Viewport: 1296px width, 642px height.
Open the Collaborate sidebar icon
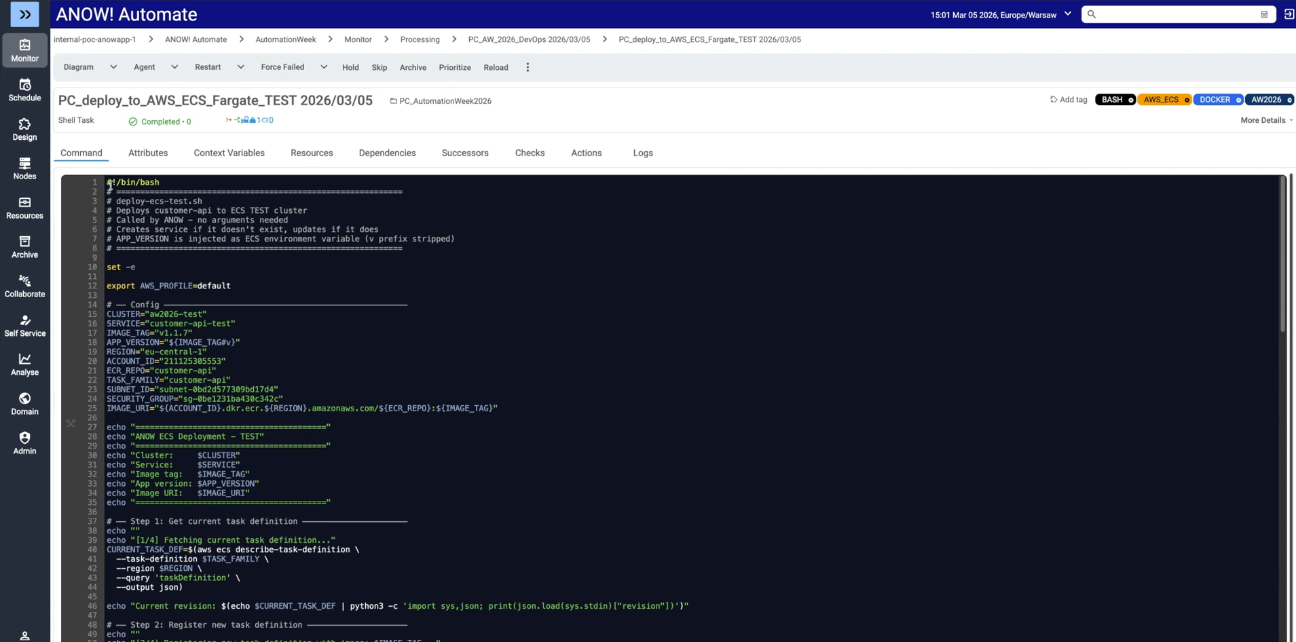click(x=24, y=286)
